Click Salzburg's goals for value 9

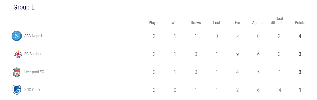(x=237, y=54)
